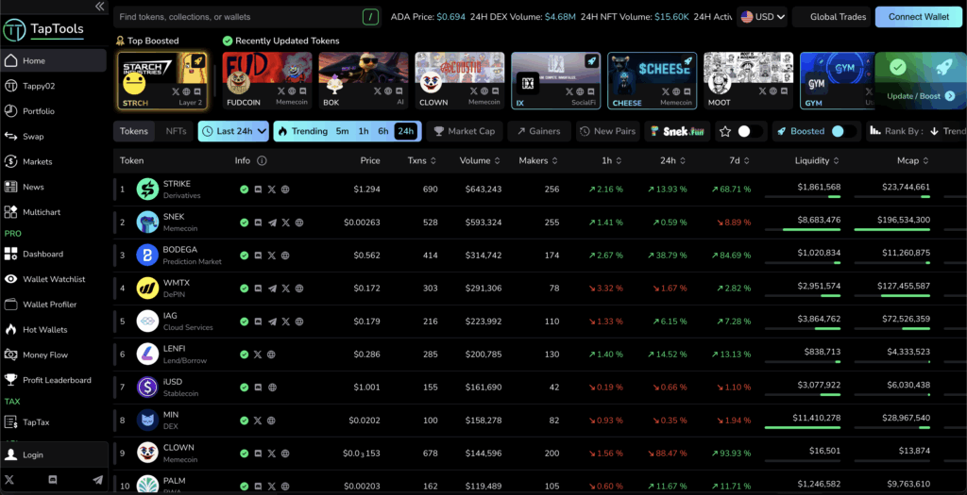Image resolution: width=967 pixels, height=495 pixels.
Task: Open the Rank By sort dropdown
Action: pos(916,131)
